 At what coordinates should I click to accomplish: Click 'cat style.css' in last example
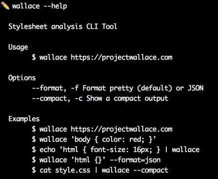click(x=65, y=170)
